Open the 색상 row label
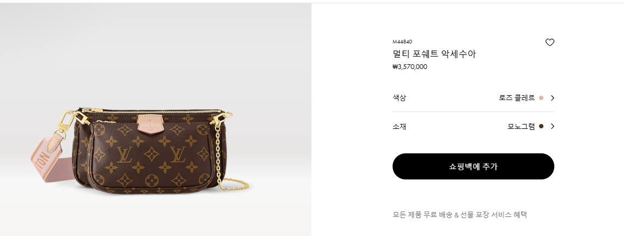Screen dimensions: 624x236 399,98
